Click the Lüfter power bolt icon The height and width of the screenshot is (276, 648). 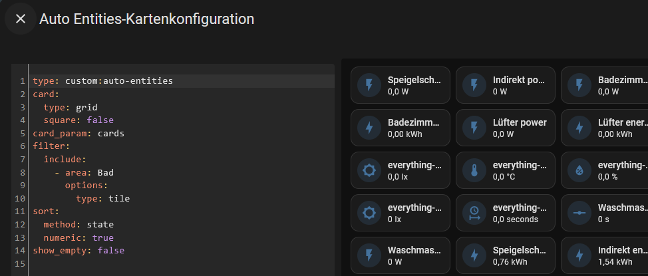(474, 128)
